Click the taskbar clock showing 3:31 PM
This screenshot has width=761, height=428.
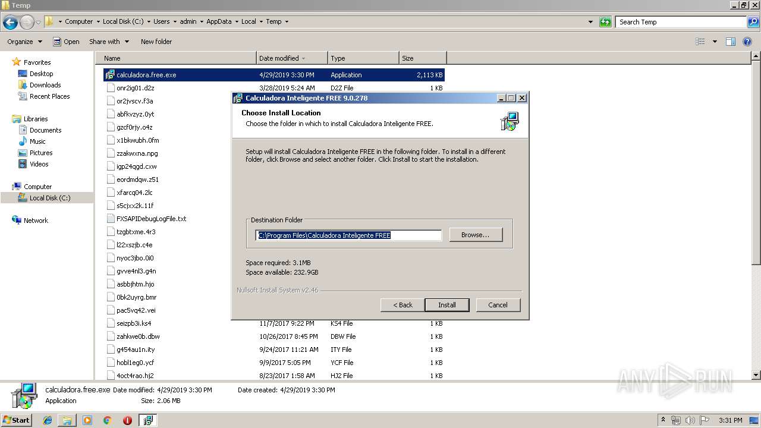click(730, 420)
